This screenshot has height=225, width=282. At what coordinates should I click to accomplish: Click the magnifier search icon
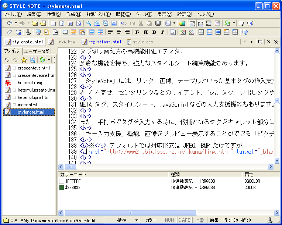pos(89,23)
